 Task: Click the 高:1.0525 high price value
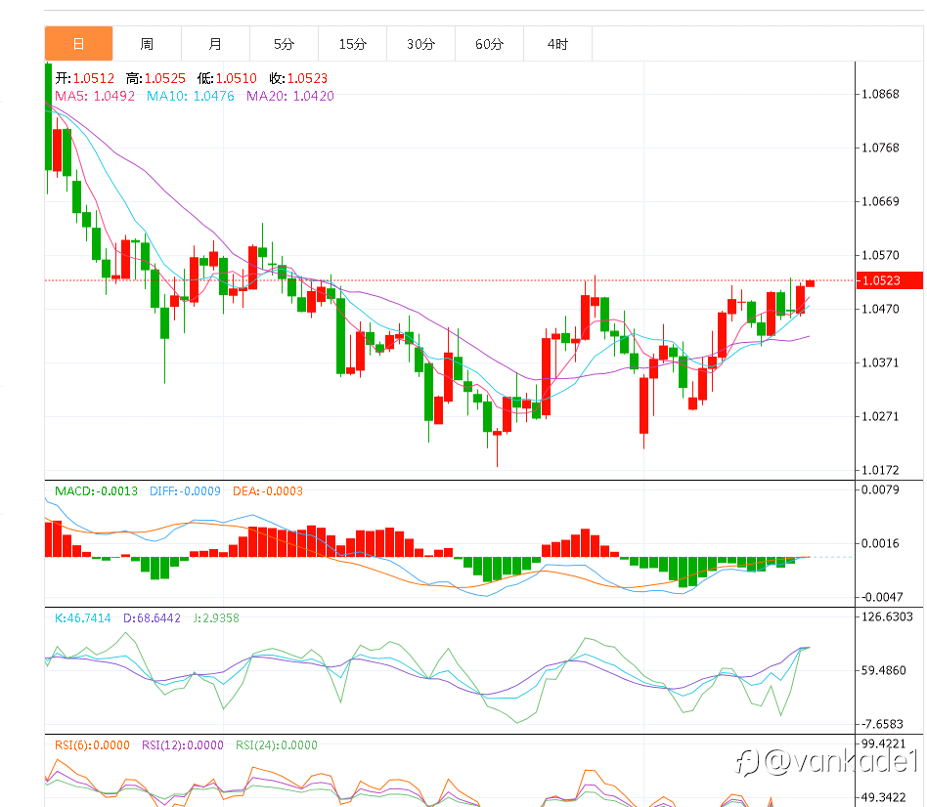[x=155, y=78]
